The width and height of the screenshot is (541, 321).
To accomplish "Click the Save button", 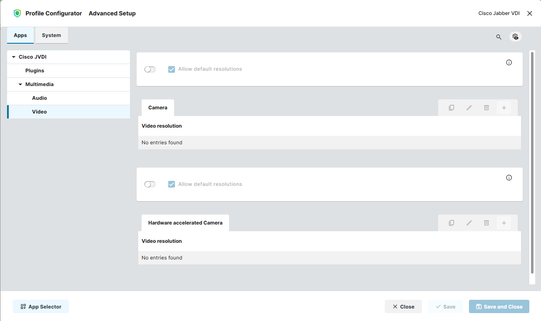I will point(445,306).
